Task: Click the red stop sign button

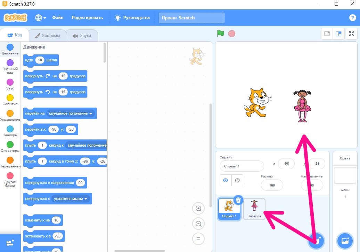Action: coord(232,34)
